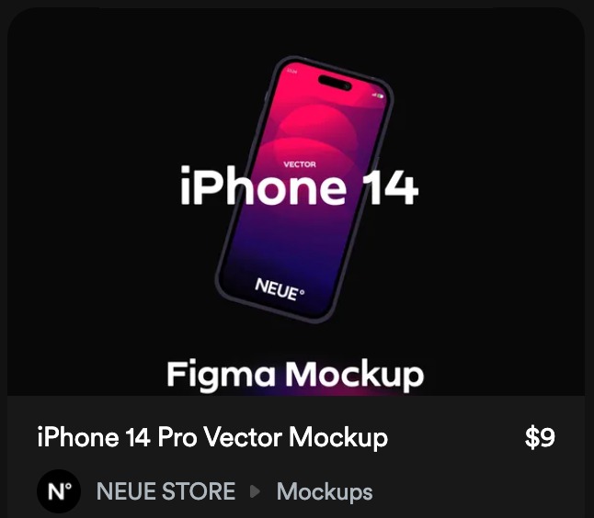Click the Dynamic Island on the phone mockup
This screenshot has width=594, height=518.
335,83
